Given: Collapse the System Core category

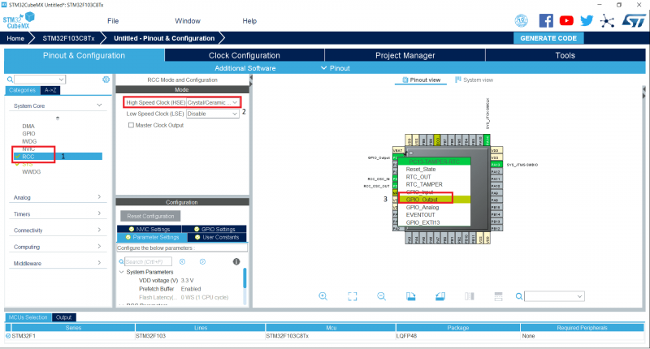Looking at the screenshot, I should click(99, 106).
